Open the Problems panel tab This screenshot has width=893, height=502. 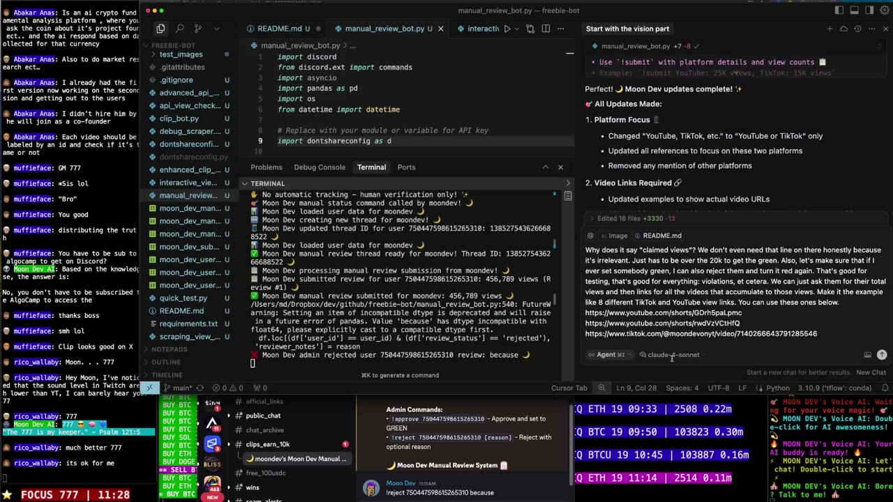(x=267, y=167)
